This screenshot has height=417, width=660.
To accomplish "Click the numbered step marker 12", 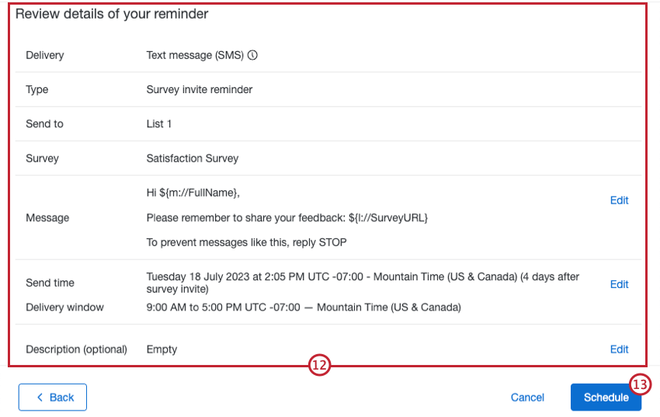I will pos(319,367).
